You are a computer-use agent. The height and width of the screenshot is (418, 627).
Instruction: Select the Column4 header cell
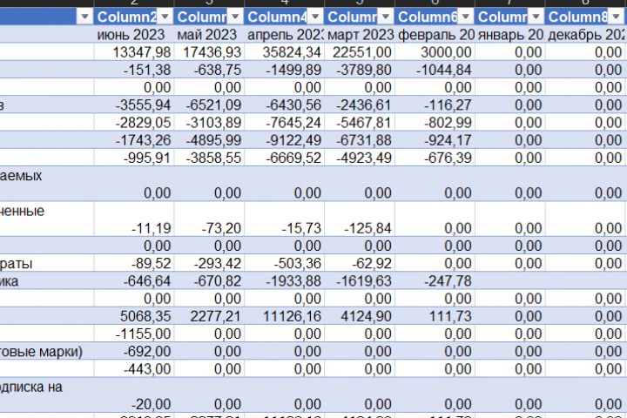(x=284, y=17)
